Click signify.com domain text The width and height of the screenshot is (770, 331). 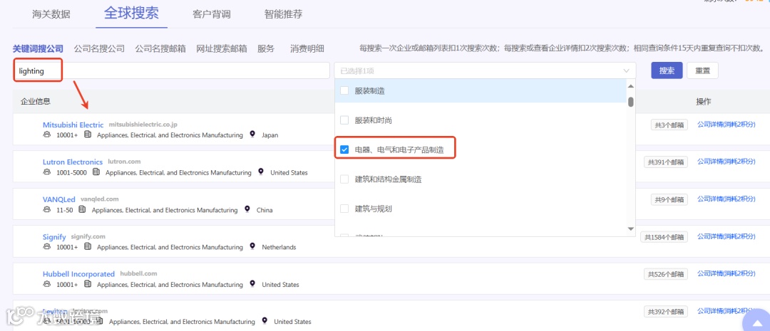click(x=88, y=236)
